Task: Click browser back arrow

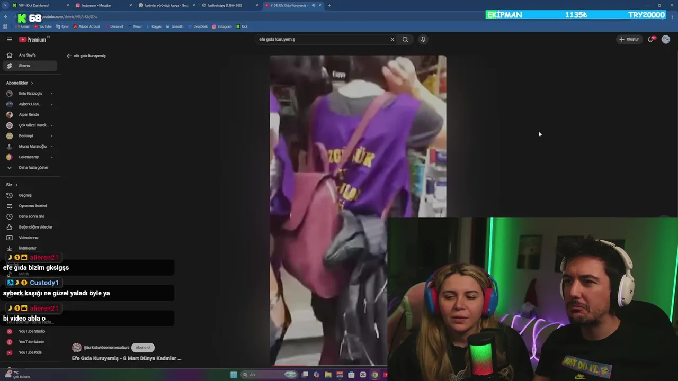Action: (6, 17)
